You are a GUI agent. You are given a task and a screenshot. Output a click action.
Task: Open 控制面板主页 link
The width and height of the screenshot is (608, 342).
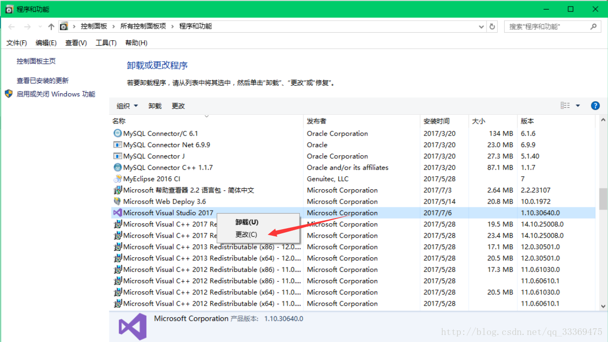36,61
